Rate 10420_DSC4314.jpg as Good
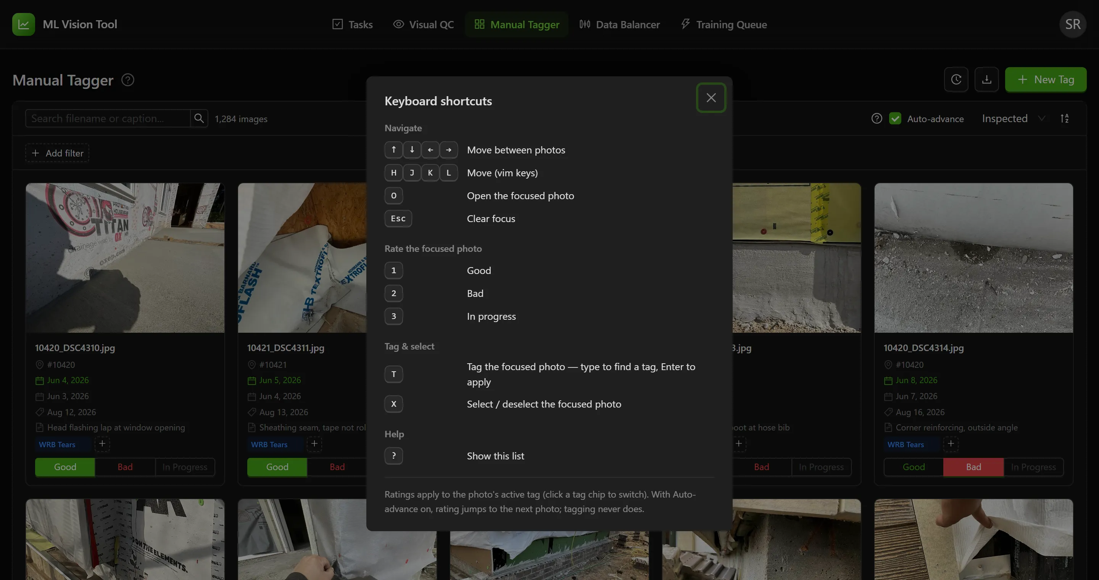Viewport: 1099px width, 580px height. (914, 467)
